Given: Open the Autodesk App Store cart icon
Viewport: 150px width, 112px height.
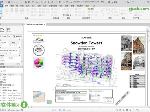Looking at the screenshot, I should point(128,2).
